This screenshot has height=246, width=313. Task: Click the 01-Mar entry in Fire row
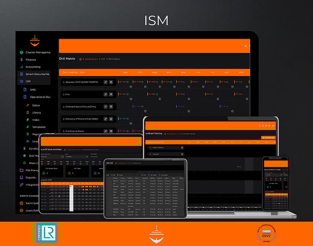tap(153, 94)
